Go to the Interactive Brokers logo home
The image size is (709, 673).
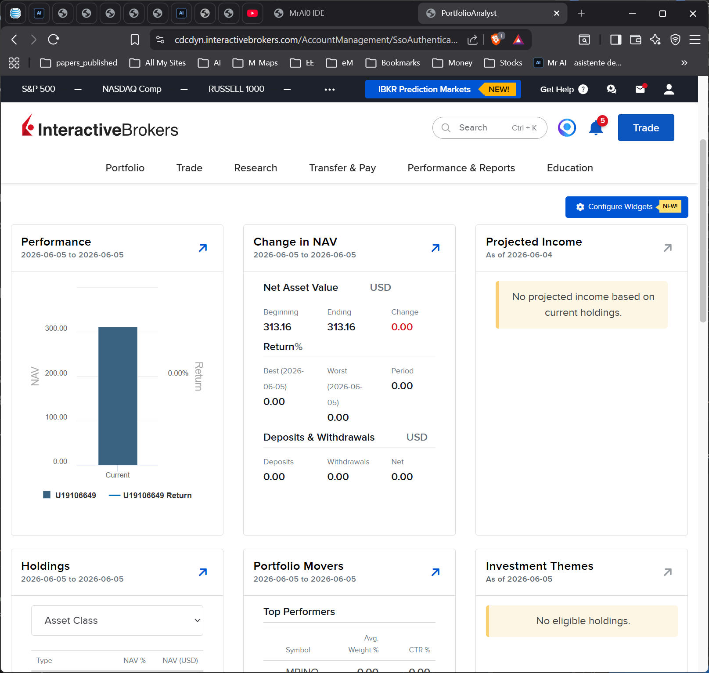pyautogui.click(x=100, y=126)
